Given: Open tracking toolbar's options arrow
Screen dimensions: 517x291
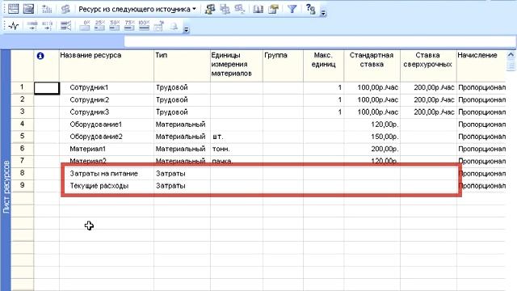Looking at the screenshot, I should [x=187, y=30].
